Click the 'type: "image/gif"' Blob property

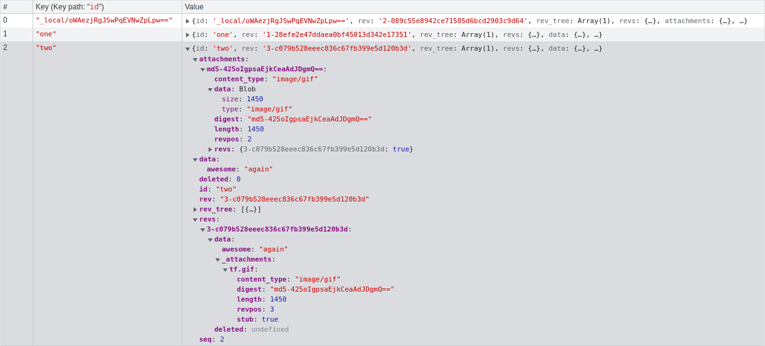click(257, 109)
